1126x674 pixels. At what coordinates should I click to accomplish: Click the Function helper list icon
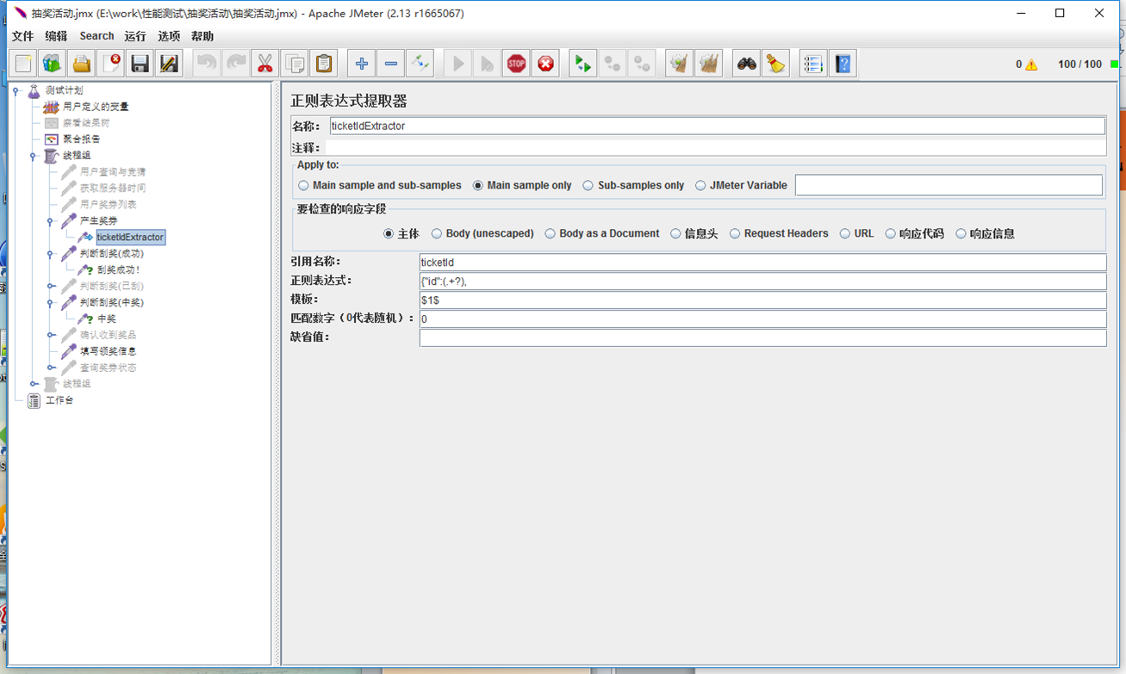tap(812, 64)
